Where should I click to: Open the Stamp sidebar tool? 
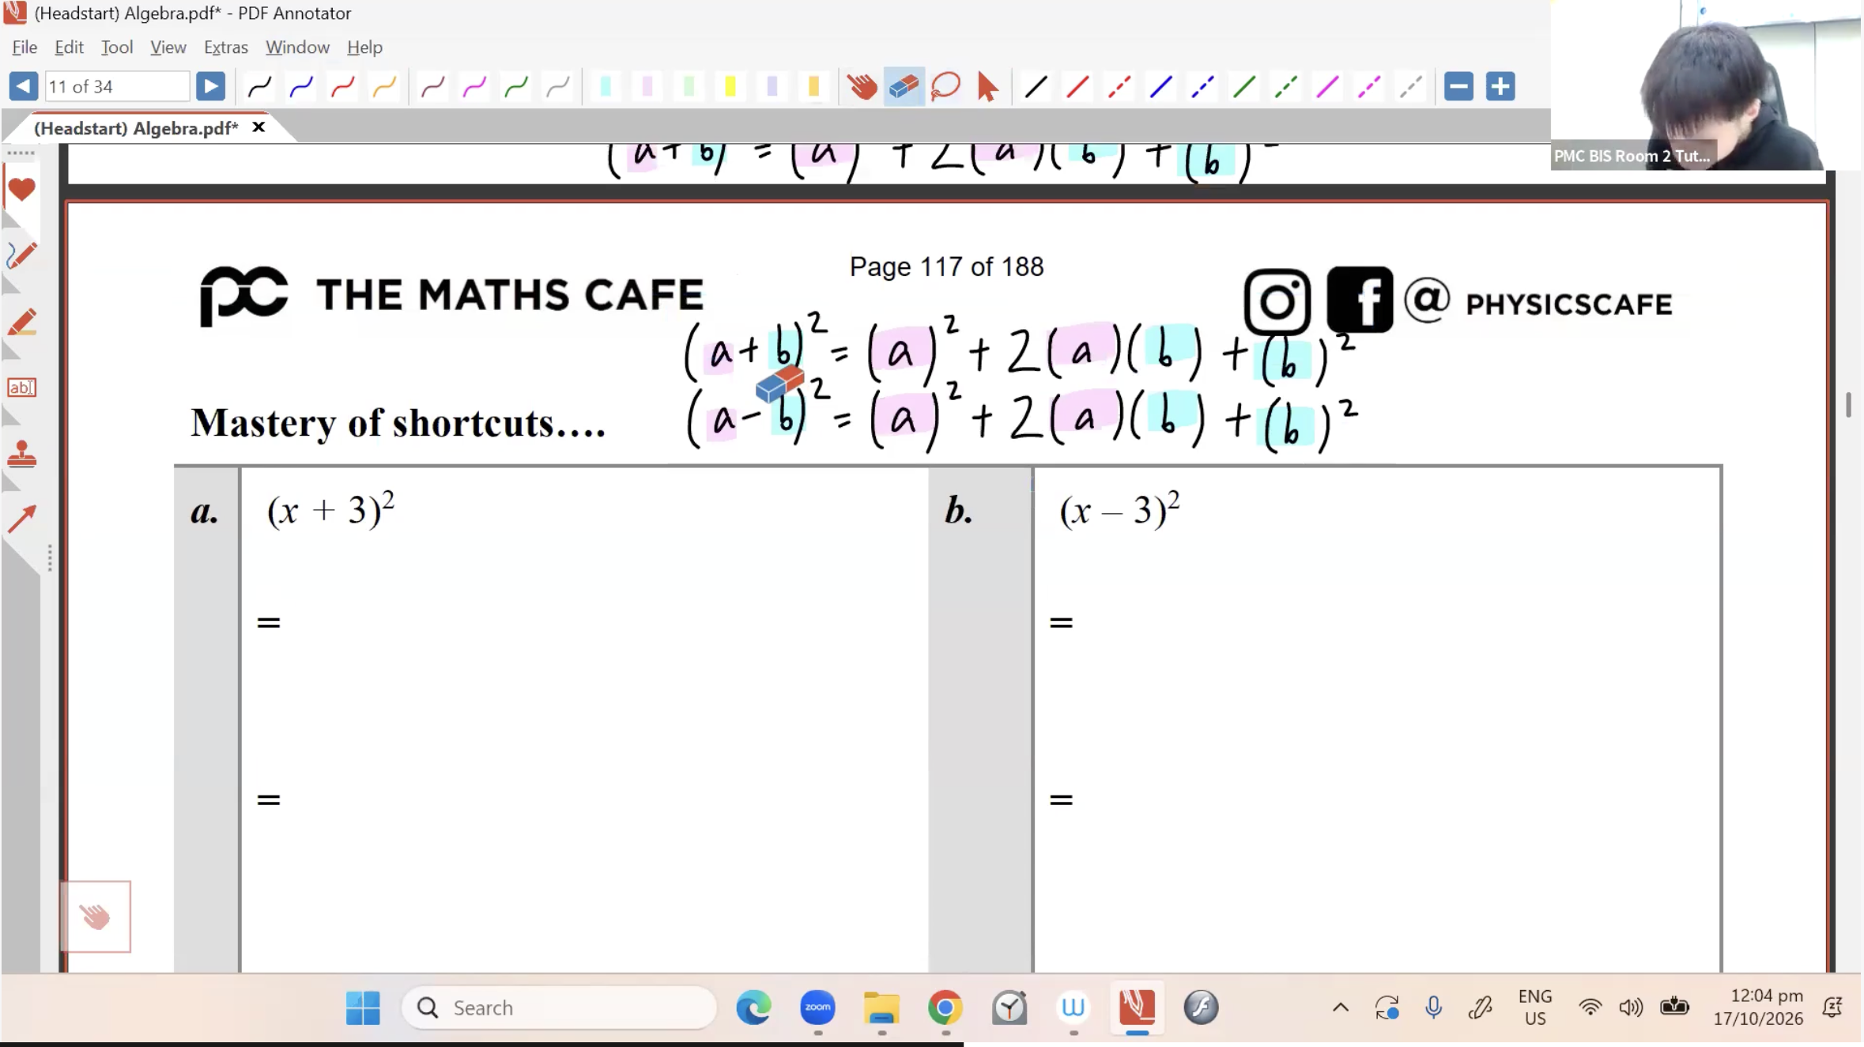point(21,454)
